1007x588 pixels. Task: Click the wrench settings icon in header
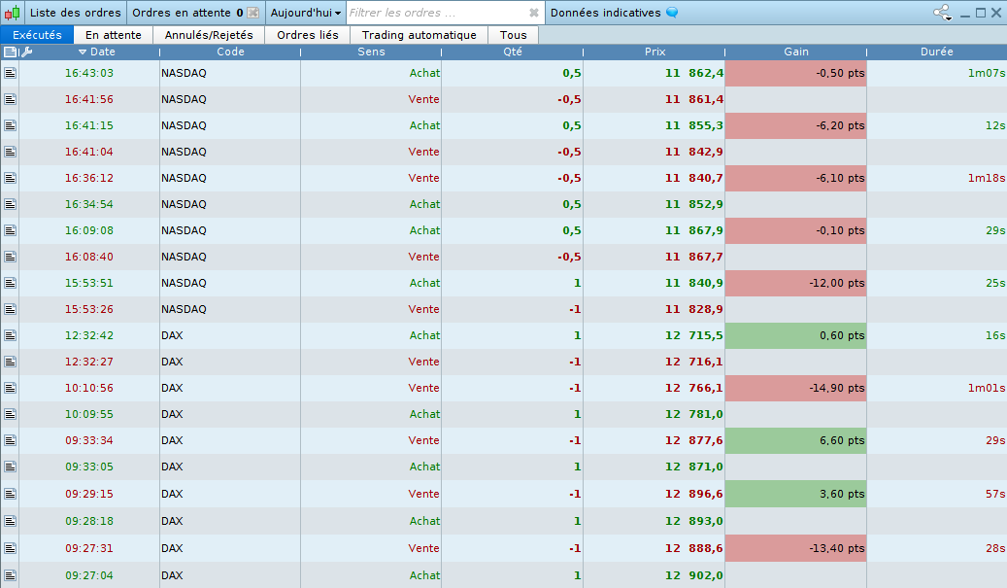tap(26, 52)
